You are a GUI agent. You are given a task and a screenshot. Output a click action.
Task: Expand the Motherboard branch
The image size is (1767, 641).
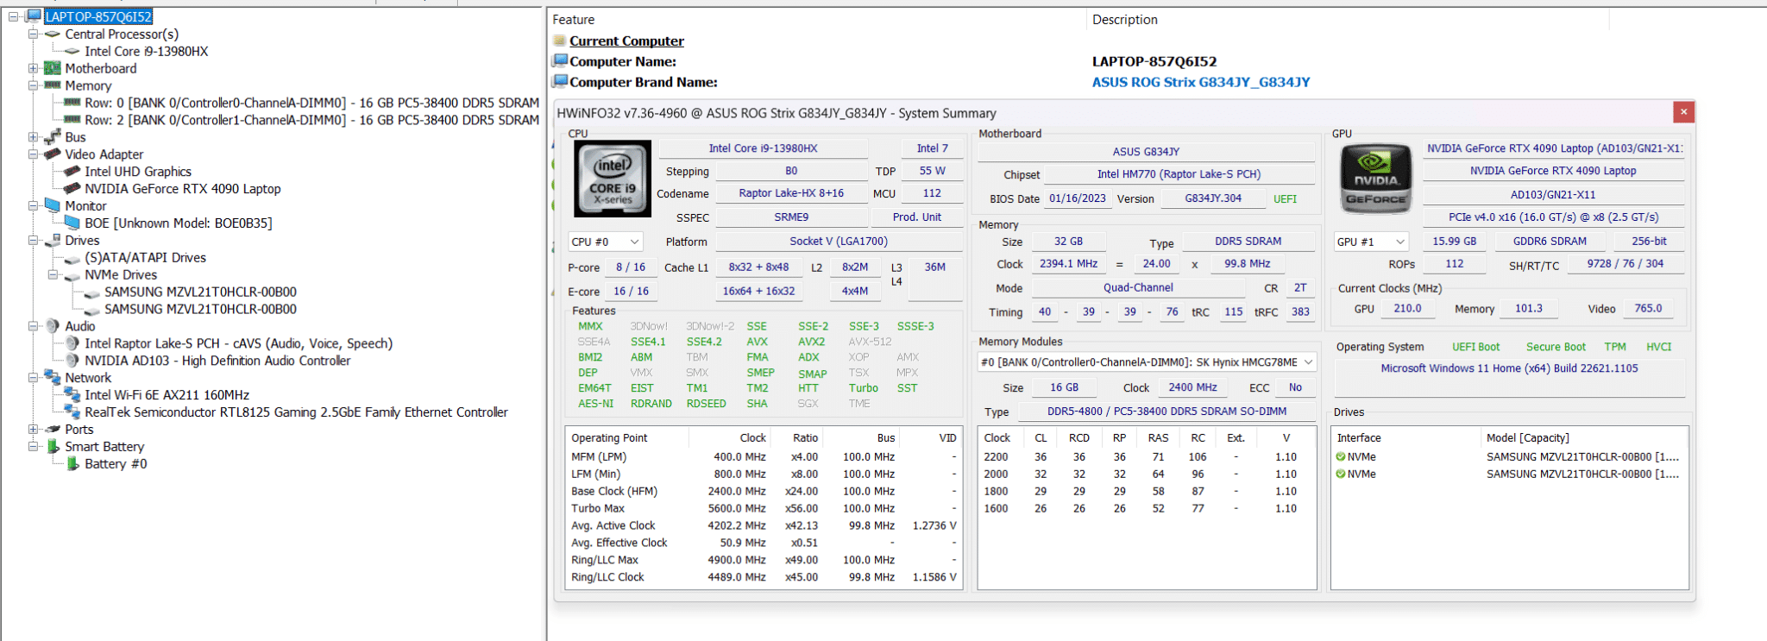(33, 68)
